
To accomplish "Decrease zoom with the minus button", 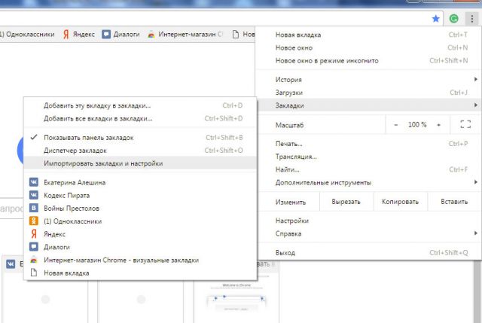I will coord(396,125).
